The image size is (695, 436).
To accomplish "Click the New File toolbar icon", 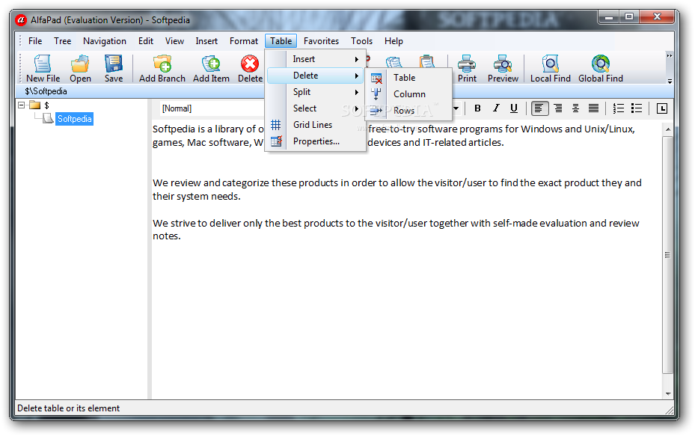I will point(43,64).
